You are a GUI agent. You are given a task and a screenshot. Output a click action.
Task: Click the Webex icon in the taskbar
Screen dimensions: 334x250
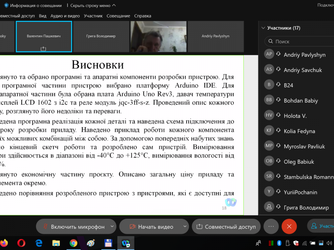pos(125,242)
